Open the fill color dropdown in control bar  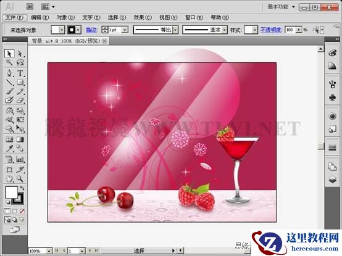click(x=62, y=30)
